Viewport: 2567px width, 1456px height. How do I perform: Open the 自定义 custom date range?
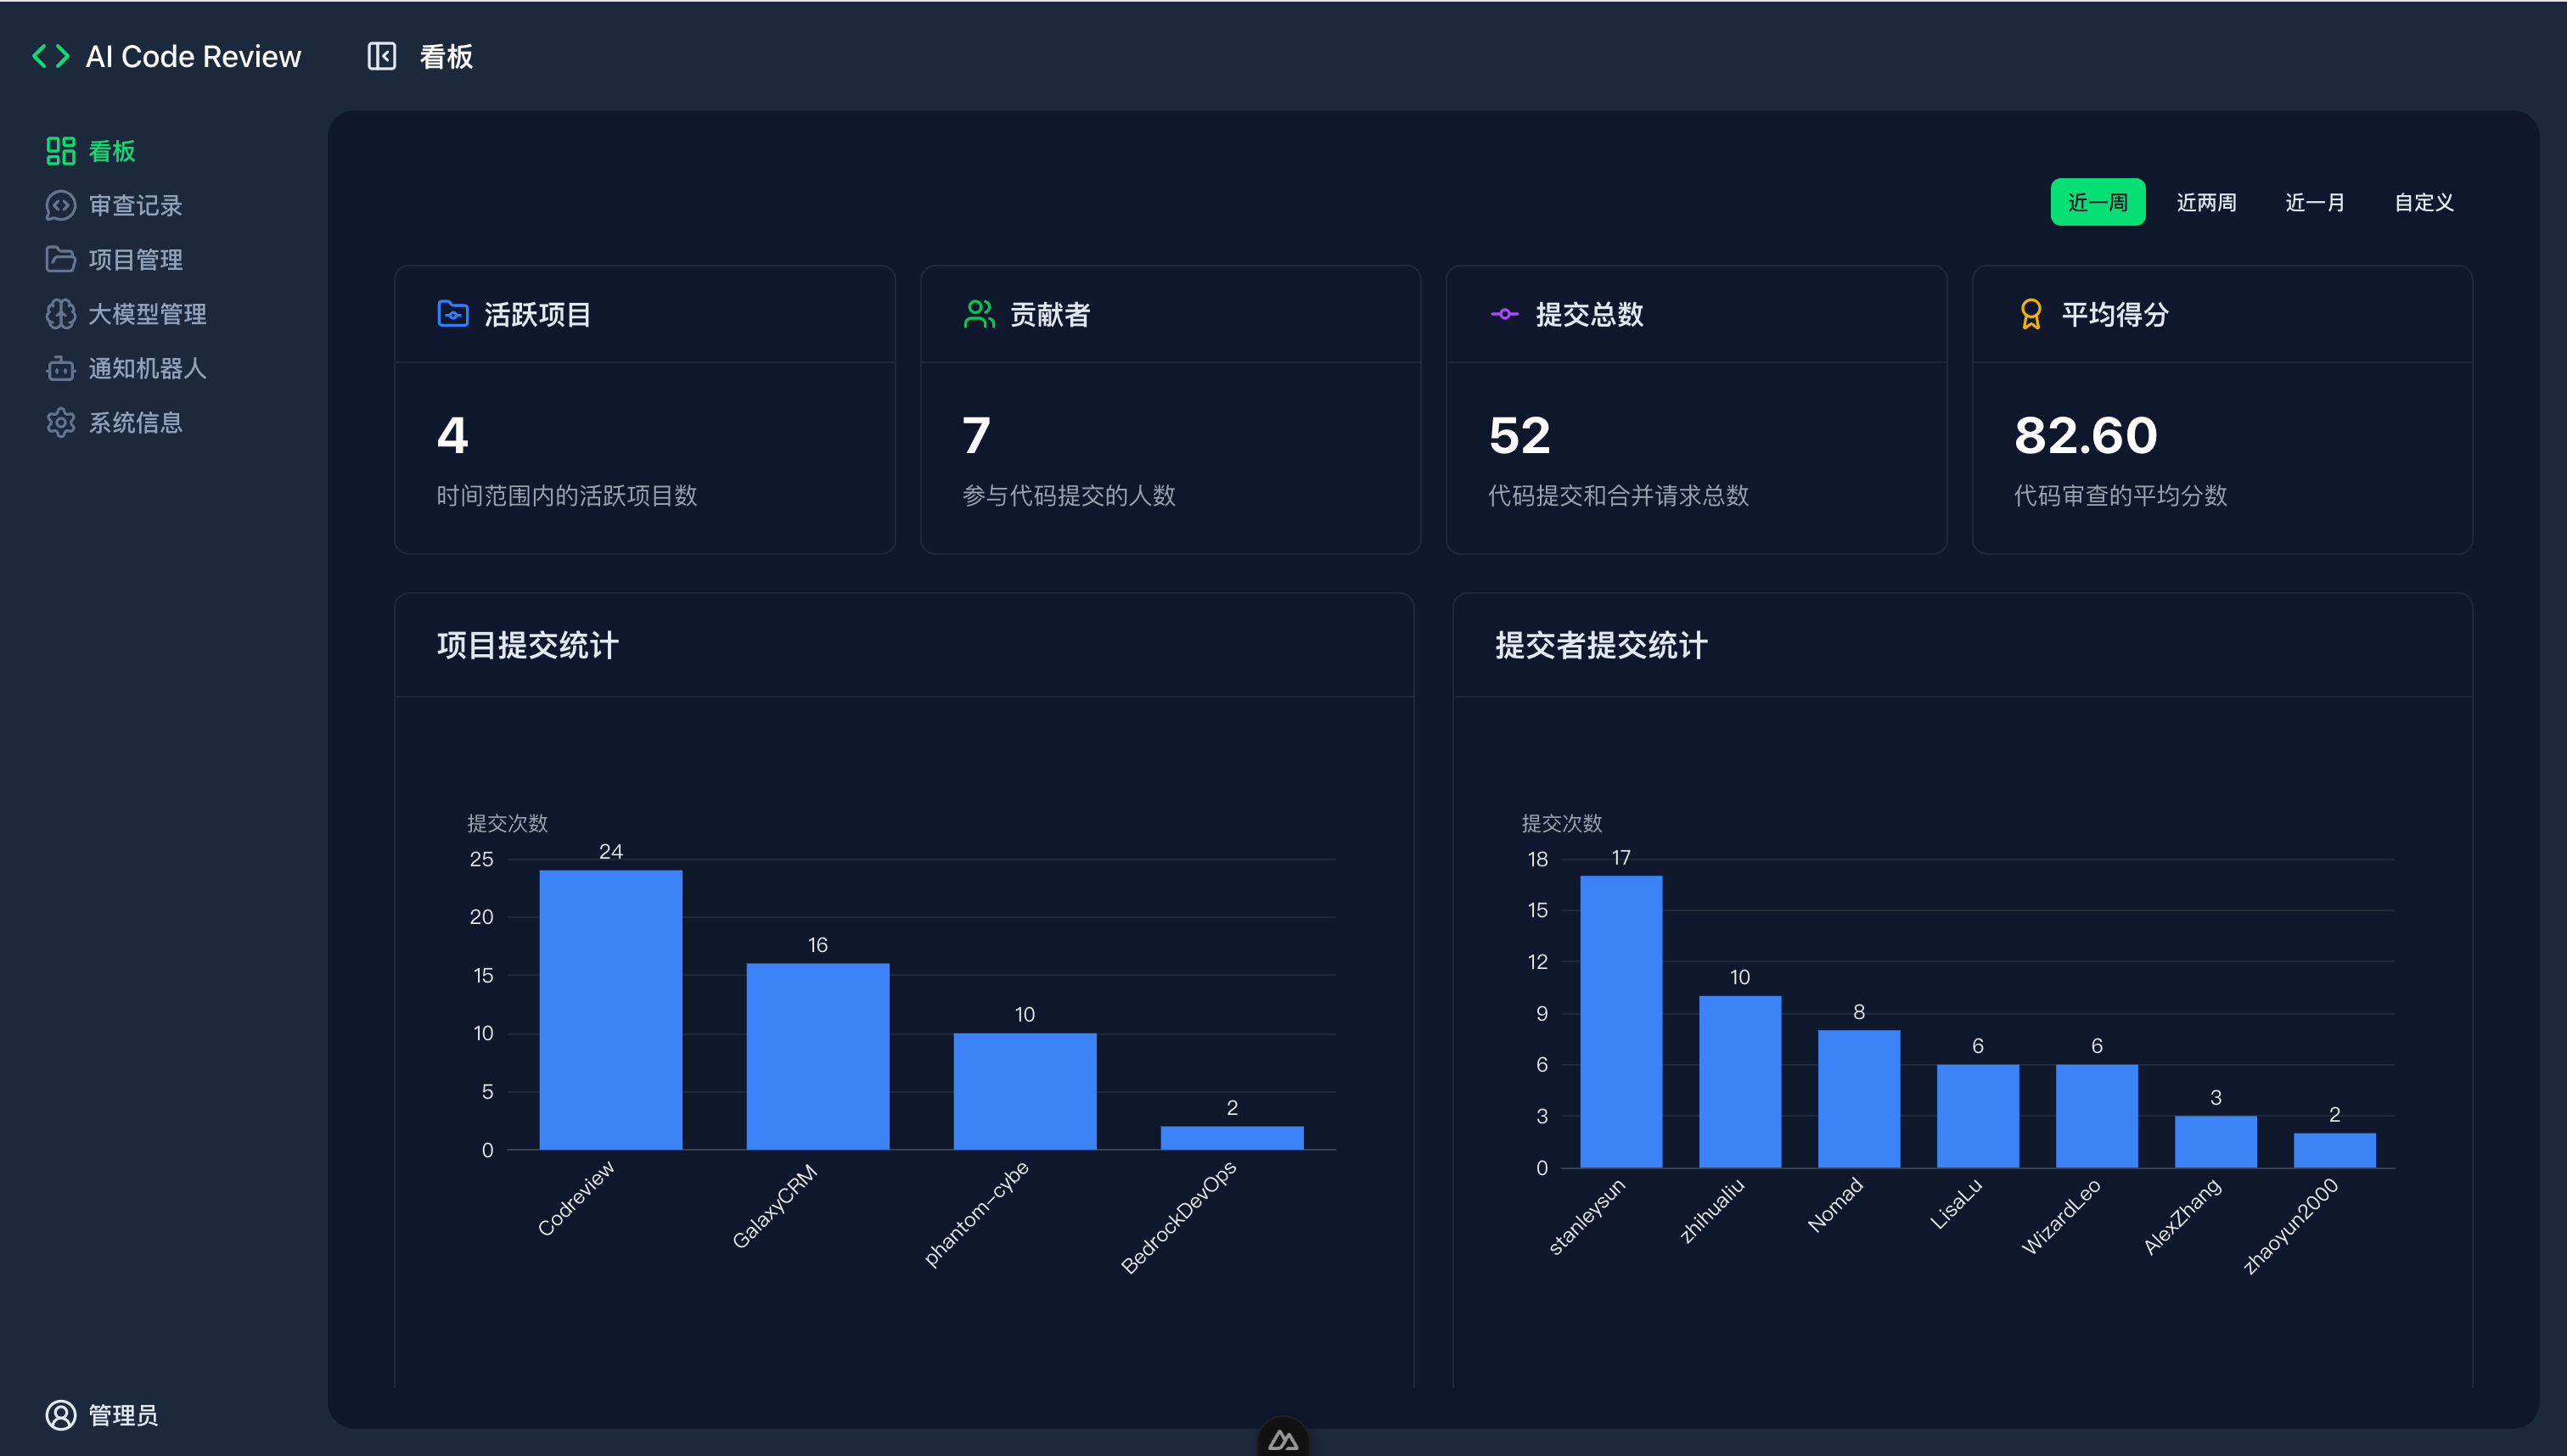click(x=2422, y=202)
